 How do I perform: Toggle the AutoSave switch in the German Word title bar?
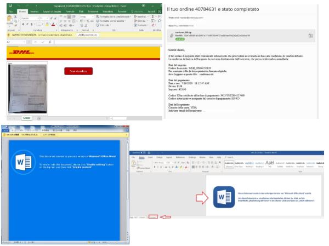click(x=143, y=153)
